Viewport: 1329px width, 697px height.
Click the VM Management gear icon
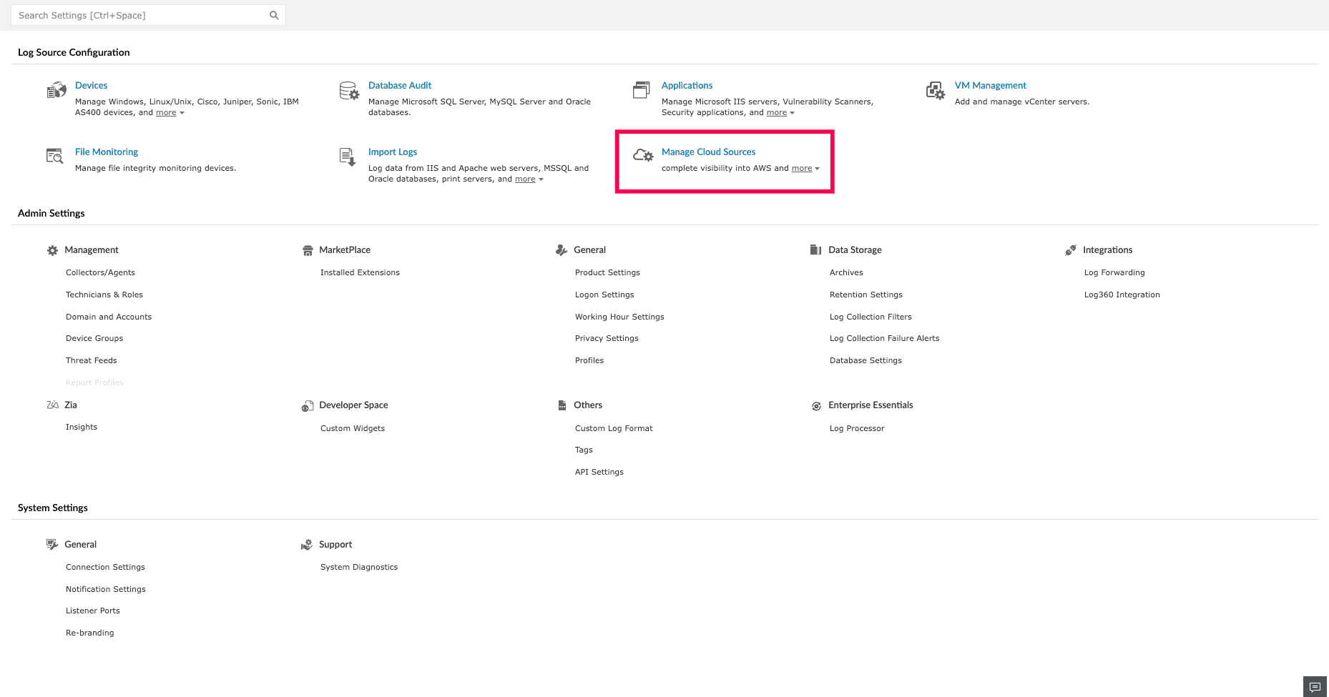tap(936, 91)
